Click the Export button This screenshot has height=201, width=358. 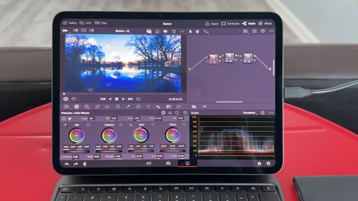(x=212, y=23)
